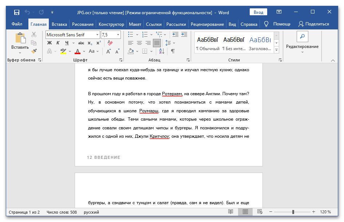The width and height of the screenshot is (344, 222).
Task: Click the Redo icon in quick access
Action: pos(41,12)
